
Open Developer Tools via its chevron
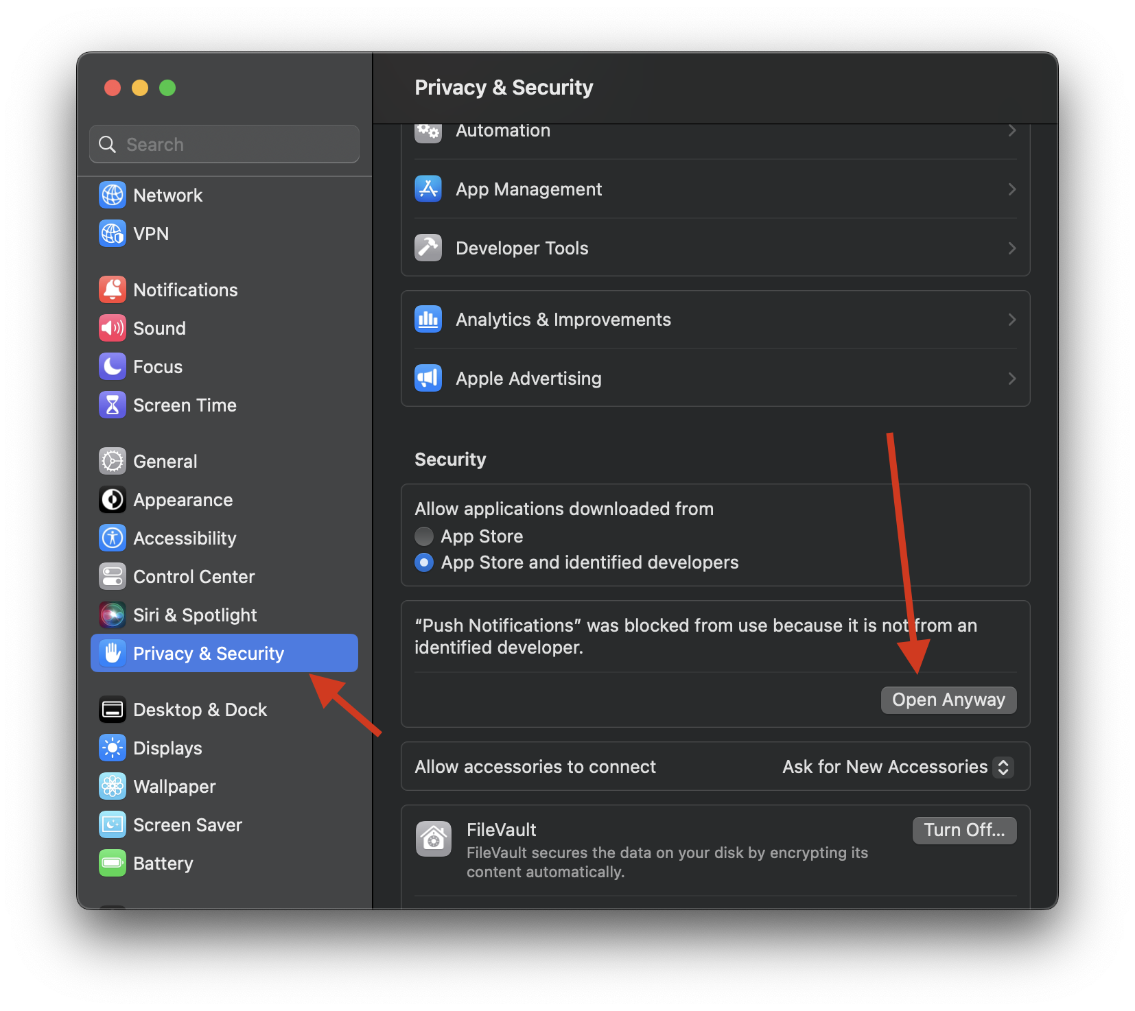click(1011, 248)
